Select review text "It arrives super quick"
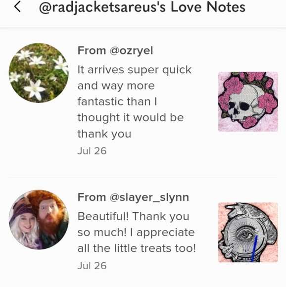This screenshot has width=286, height=287. 135,70
